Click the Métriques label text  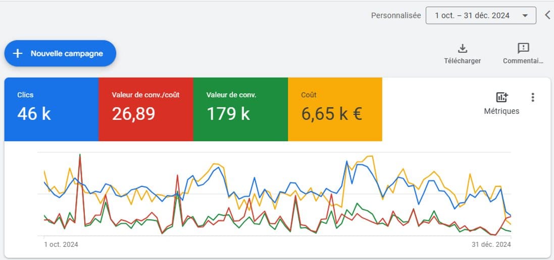click(501, 111)
